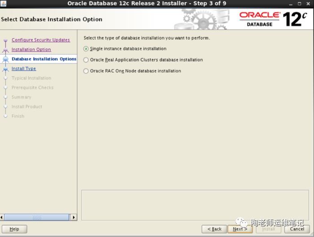
Task: Click the left arrow of sidebar scrollbar
Action: pos(2,217)
